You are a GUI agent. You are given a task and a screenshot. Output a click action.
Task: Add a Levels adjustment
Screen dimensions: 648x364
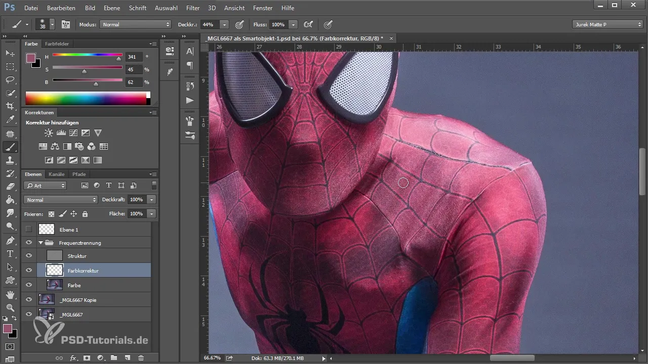[x=61, y=133]
